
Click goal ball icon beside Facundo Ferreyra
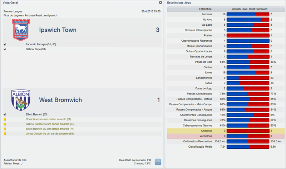coord(5,45)
